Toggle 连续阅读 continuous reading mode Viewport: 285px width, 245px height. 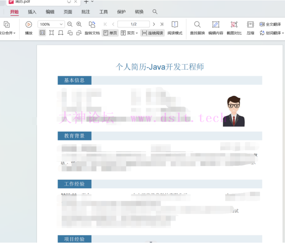[x=152, y=33]
